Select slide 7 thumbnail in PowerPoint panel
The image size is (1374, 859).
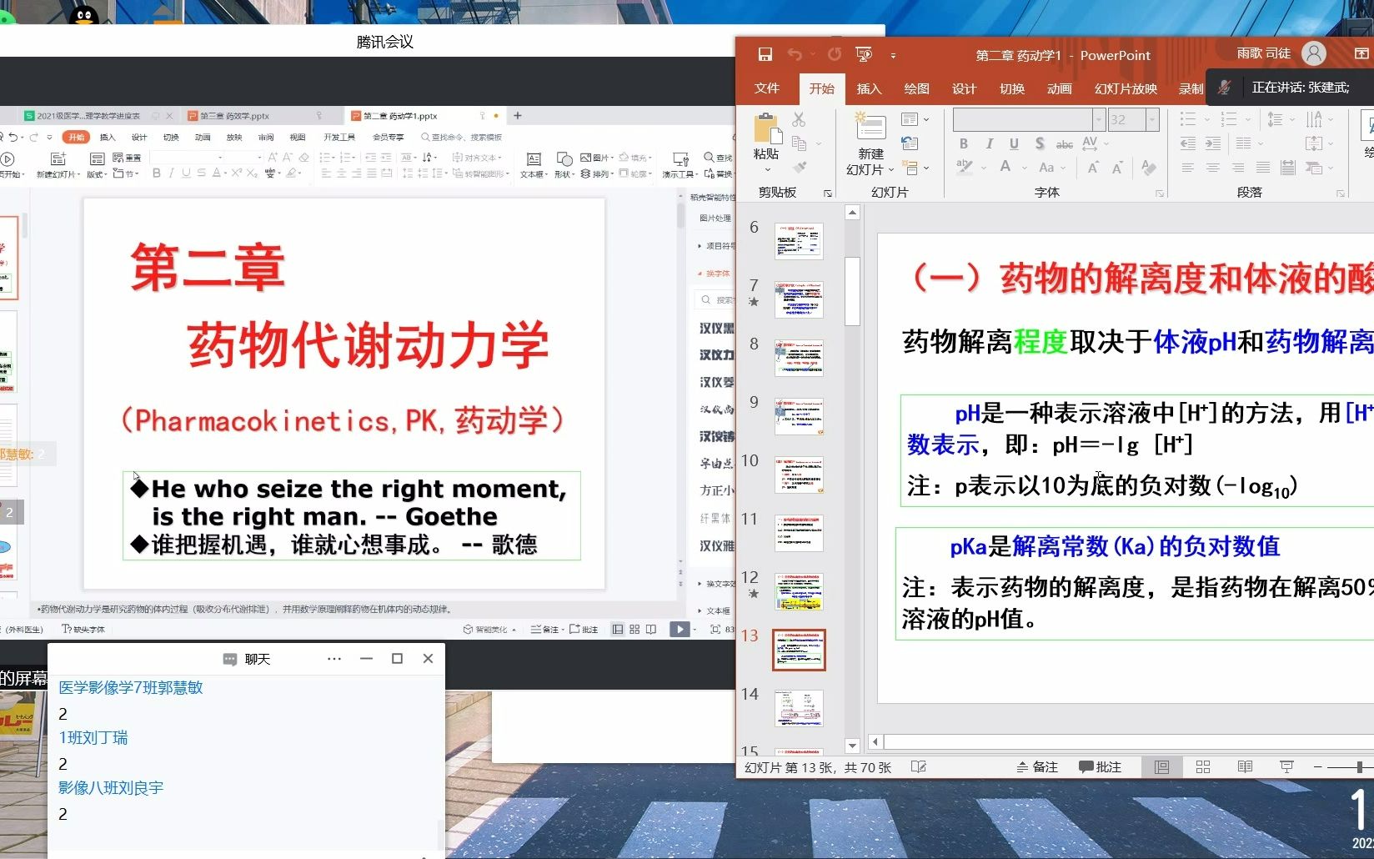coord(799,299)
